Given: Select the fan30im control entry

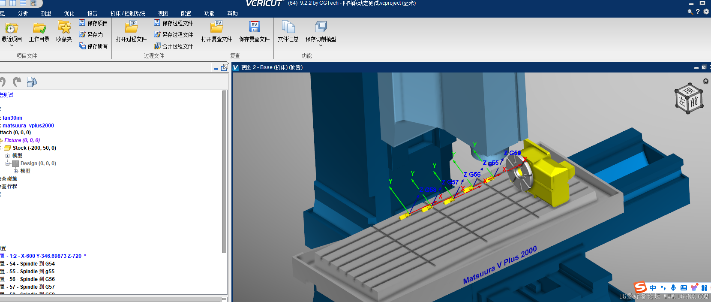Looking at the screenshot, I should point(12,118).
